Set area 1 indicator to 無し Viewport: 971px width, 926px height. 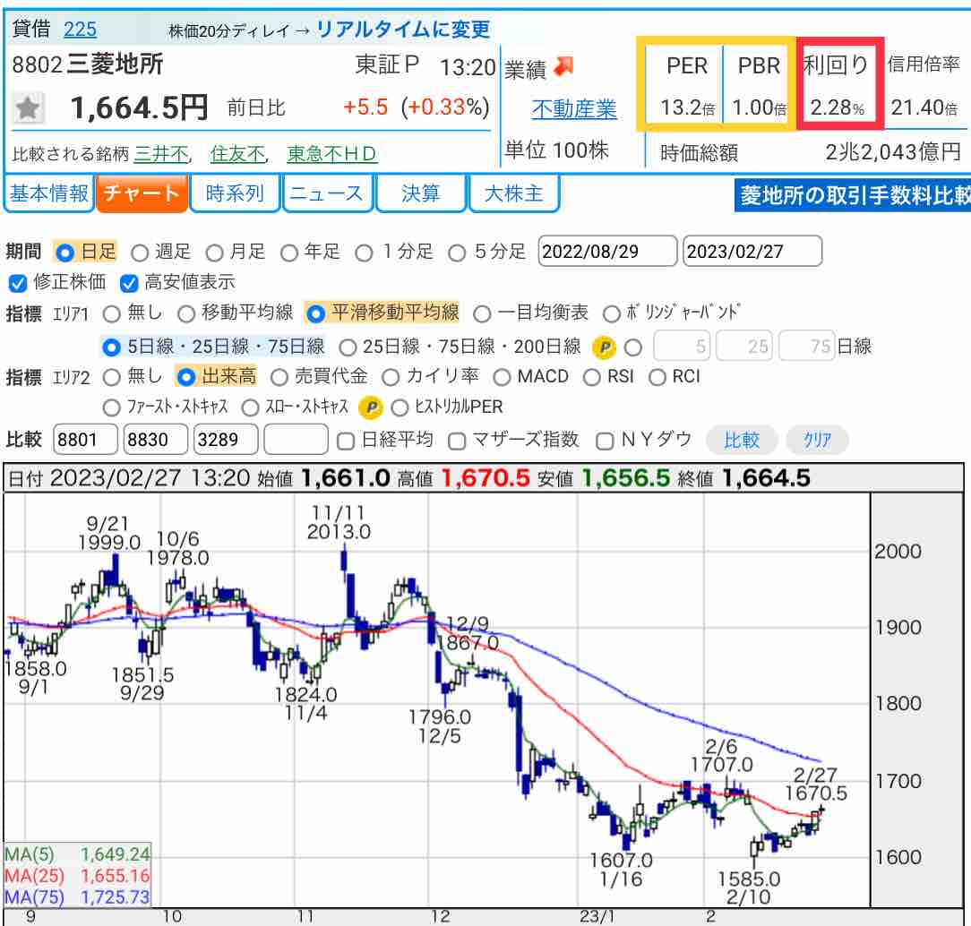[111, 314]
